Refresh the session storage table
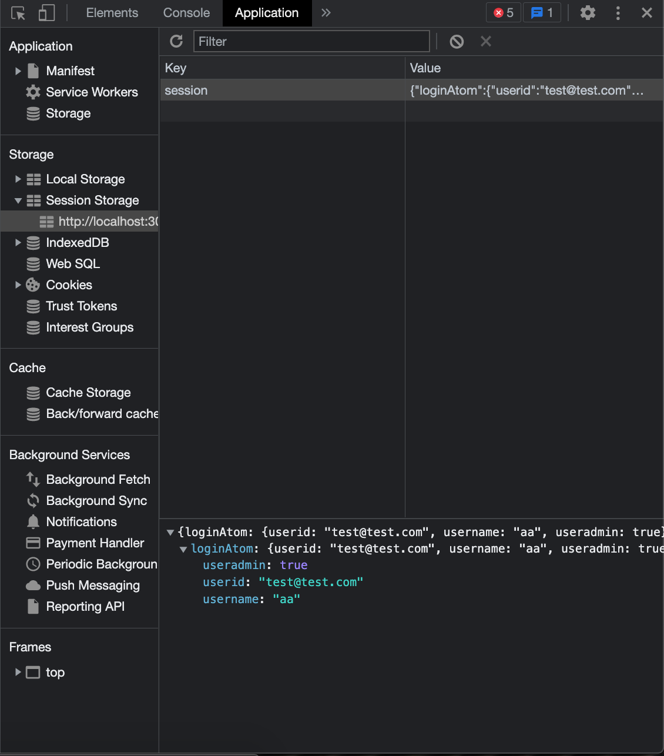 (176, 41)
